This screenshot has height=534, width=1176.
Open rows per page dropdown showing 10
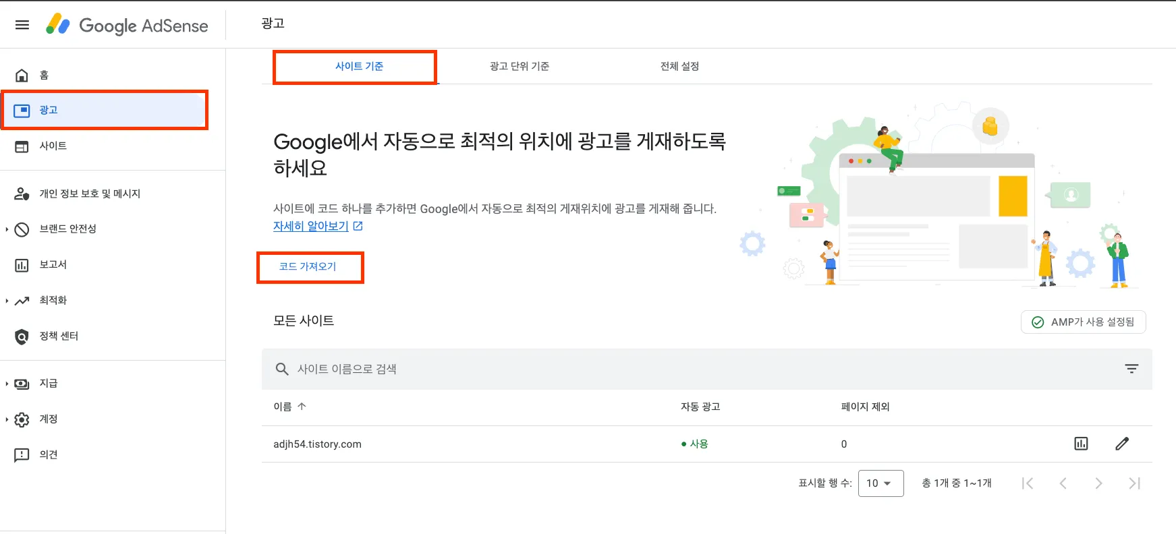880,483
